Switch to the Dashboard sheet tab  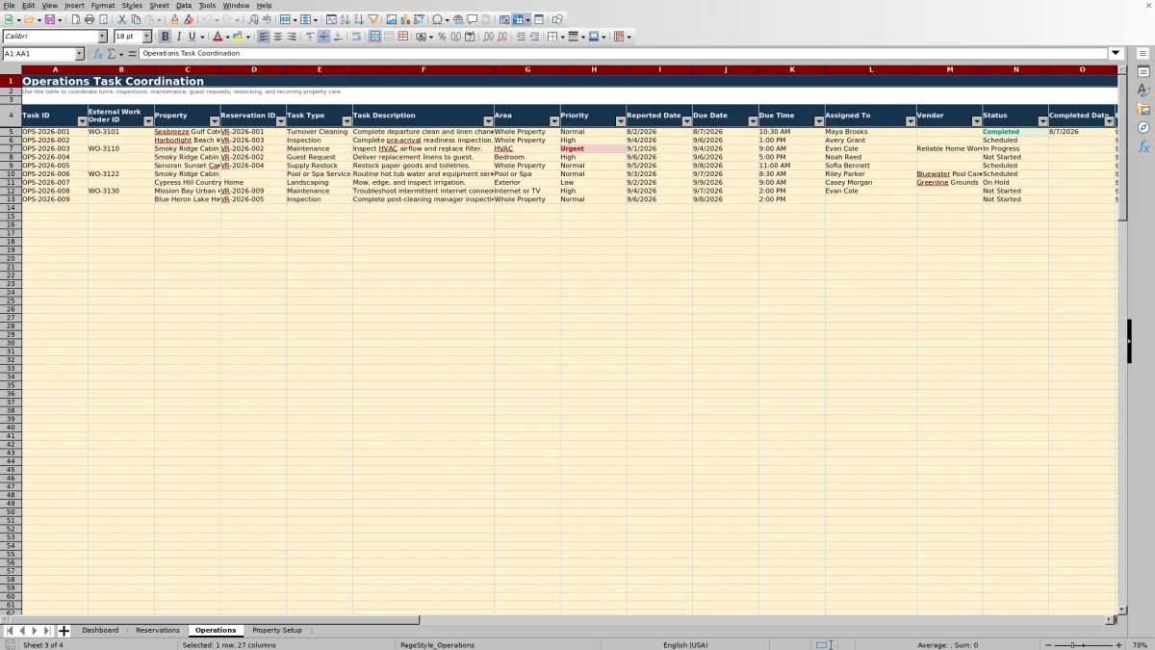coord(100,631)
